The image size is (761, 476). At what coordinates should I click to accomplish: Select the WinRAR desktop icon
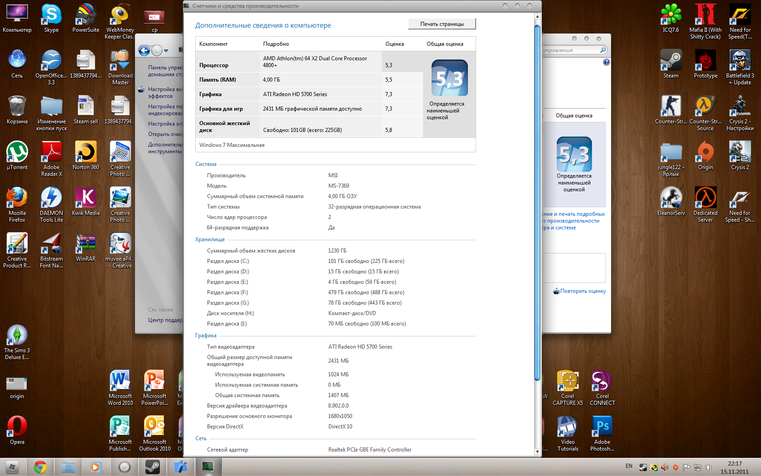86,247
